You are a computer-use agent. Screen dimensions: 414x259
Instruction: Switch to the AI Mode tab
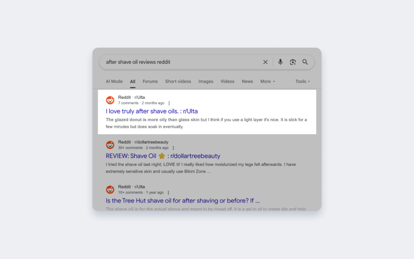pos(114,81)
